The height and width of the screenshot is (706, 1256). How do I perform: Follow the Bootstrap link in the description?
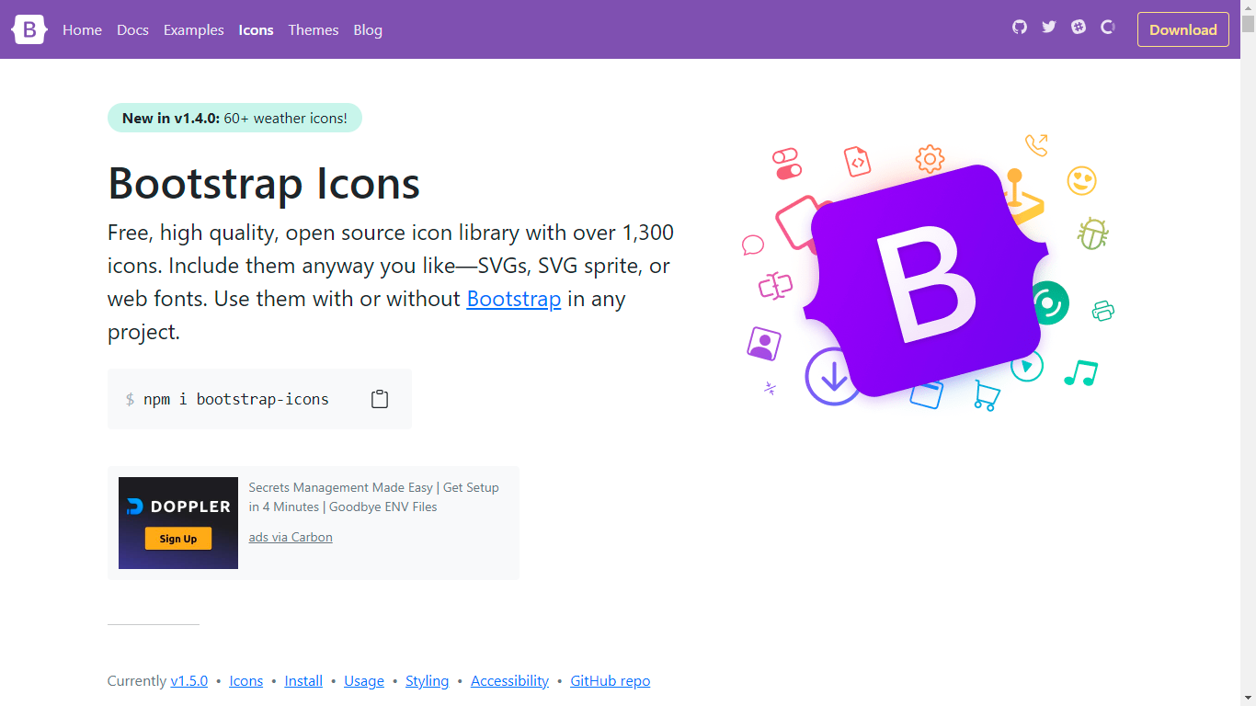tap(514, 299)
